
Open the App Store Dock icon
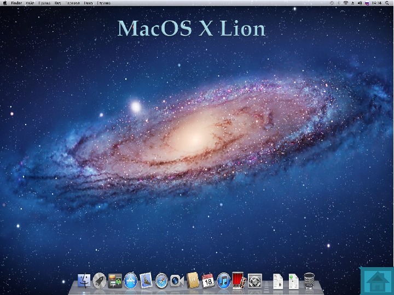click(131, 280)
